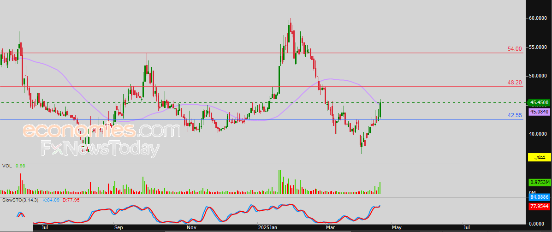This screenshot has width=552, height=232.
Task: Click the Nov label on time axis
Action: pos(191,228)
